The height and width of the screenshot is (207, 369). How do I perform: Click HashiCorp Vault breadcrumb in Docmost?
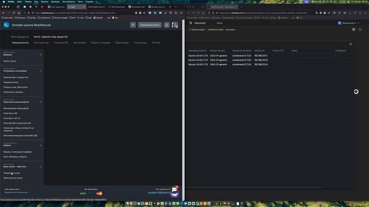(x=221, y=29)
